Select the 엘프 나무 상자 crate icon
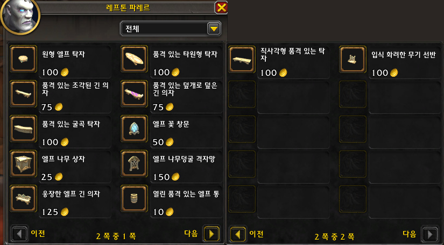Image resolution: width=444 pixels, height=245 pixels. click(24, 164)
